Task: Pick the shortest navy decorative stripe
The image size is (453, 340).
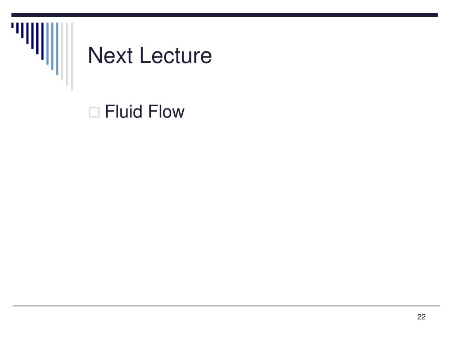Action: [12, 25]
